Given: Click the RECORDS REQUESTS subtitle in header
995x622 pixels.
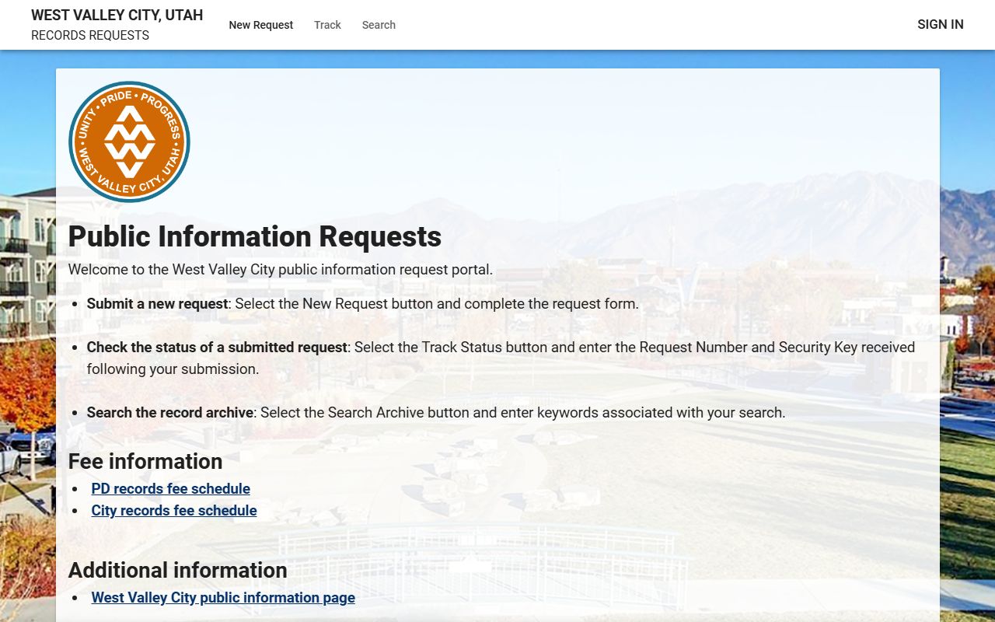Looking at the screenshot, I should click(90, 35).
